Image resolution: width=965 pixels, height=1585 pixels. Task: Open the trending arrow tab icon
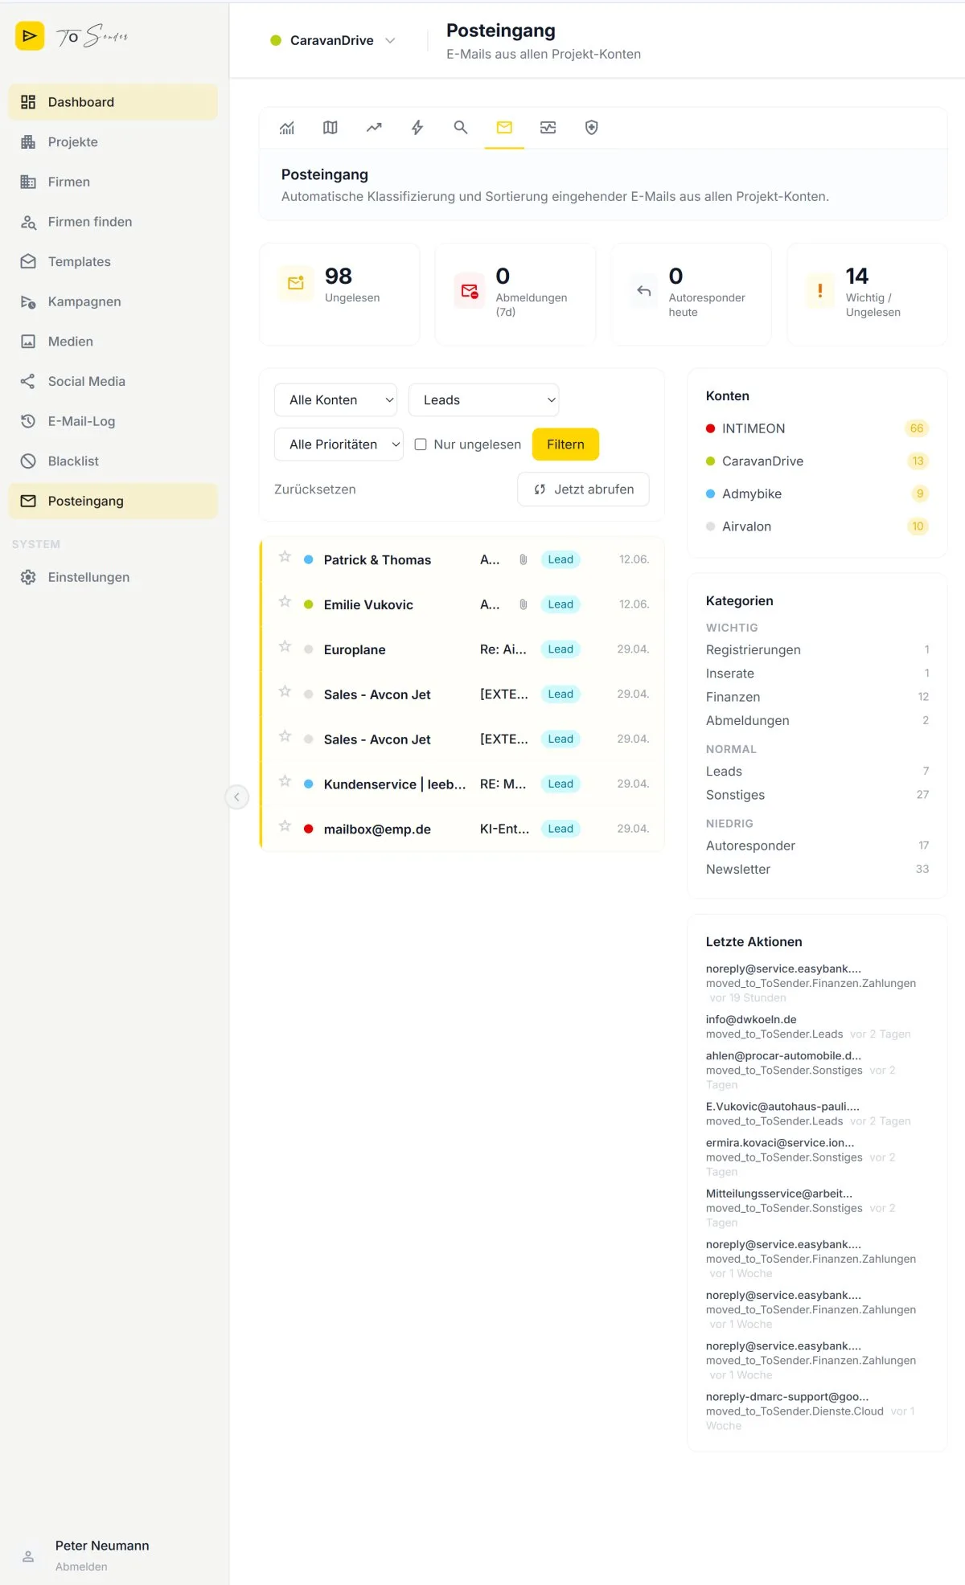[374, 127]
